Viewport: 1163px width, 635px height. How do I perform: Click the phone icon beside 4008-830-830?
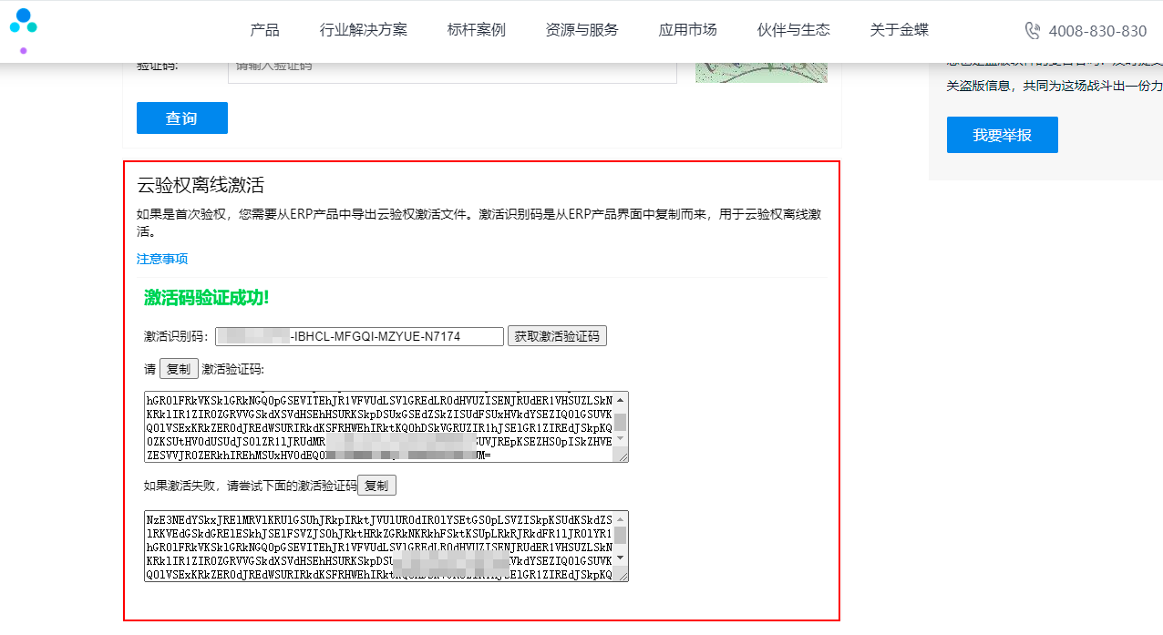pyautogui.click(x=1033, y=31)
